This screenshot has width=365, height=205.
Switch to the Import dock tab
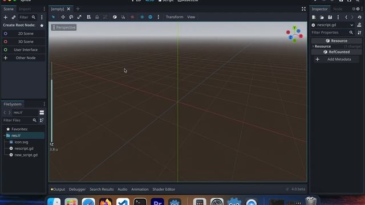tap(25, 9)
